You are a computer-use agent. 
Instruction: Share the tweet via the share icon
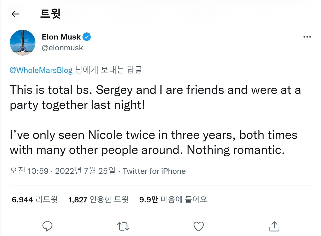[274, 226]
